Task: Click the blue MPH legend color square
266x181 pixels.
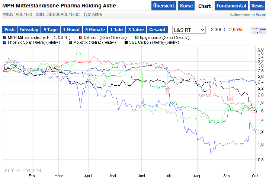Action: (4, 37)
